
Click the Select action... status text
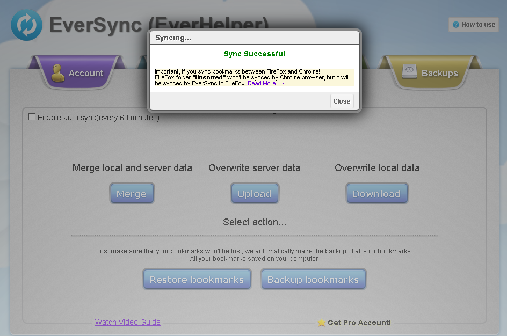[255, 222]
